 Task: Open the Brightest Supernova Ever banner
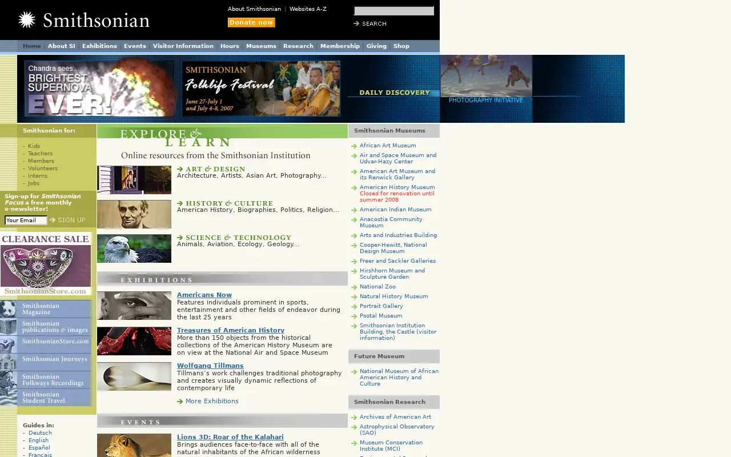coord(99,89)
